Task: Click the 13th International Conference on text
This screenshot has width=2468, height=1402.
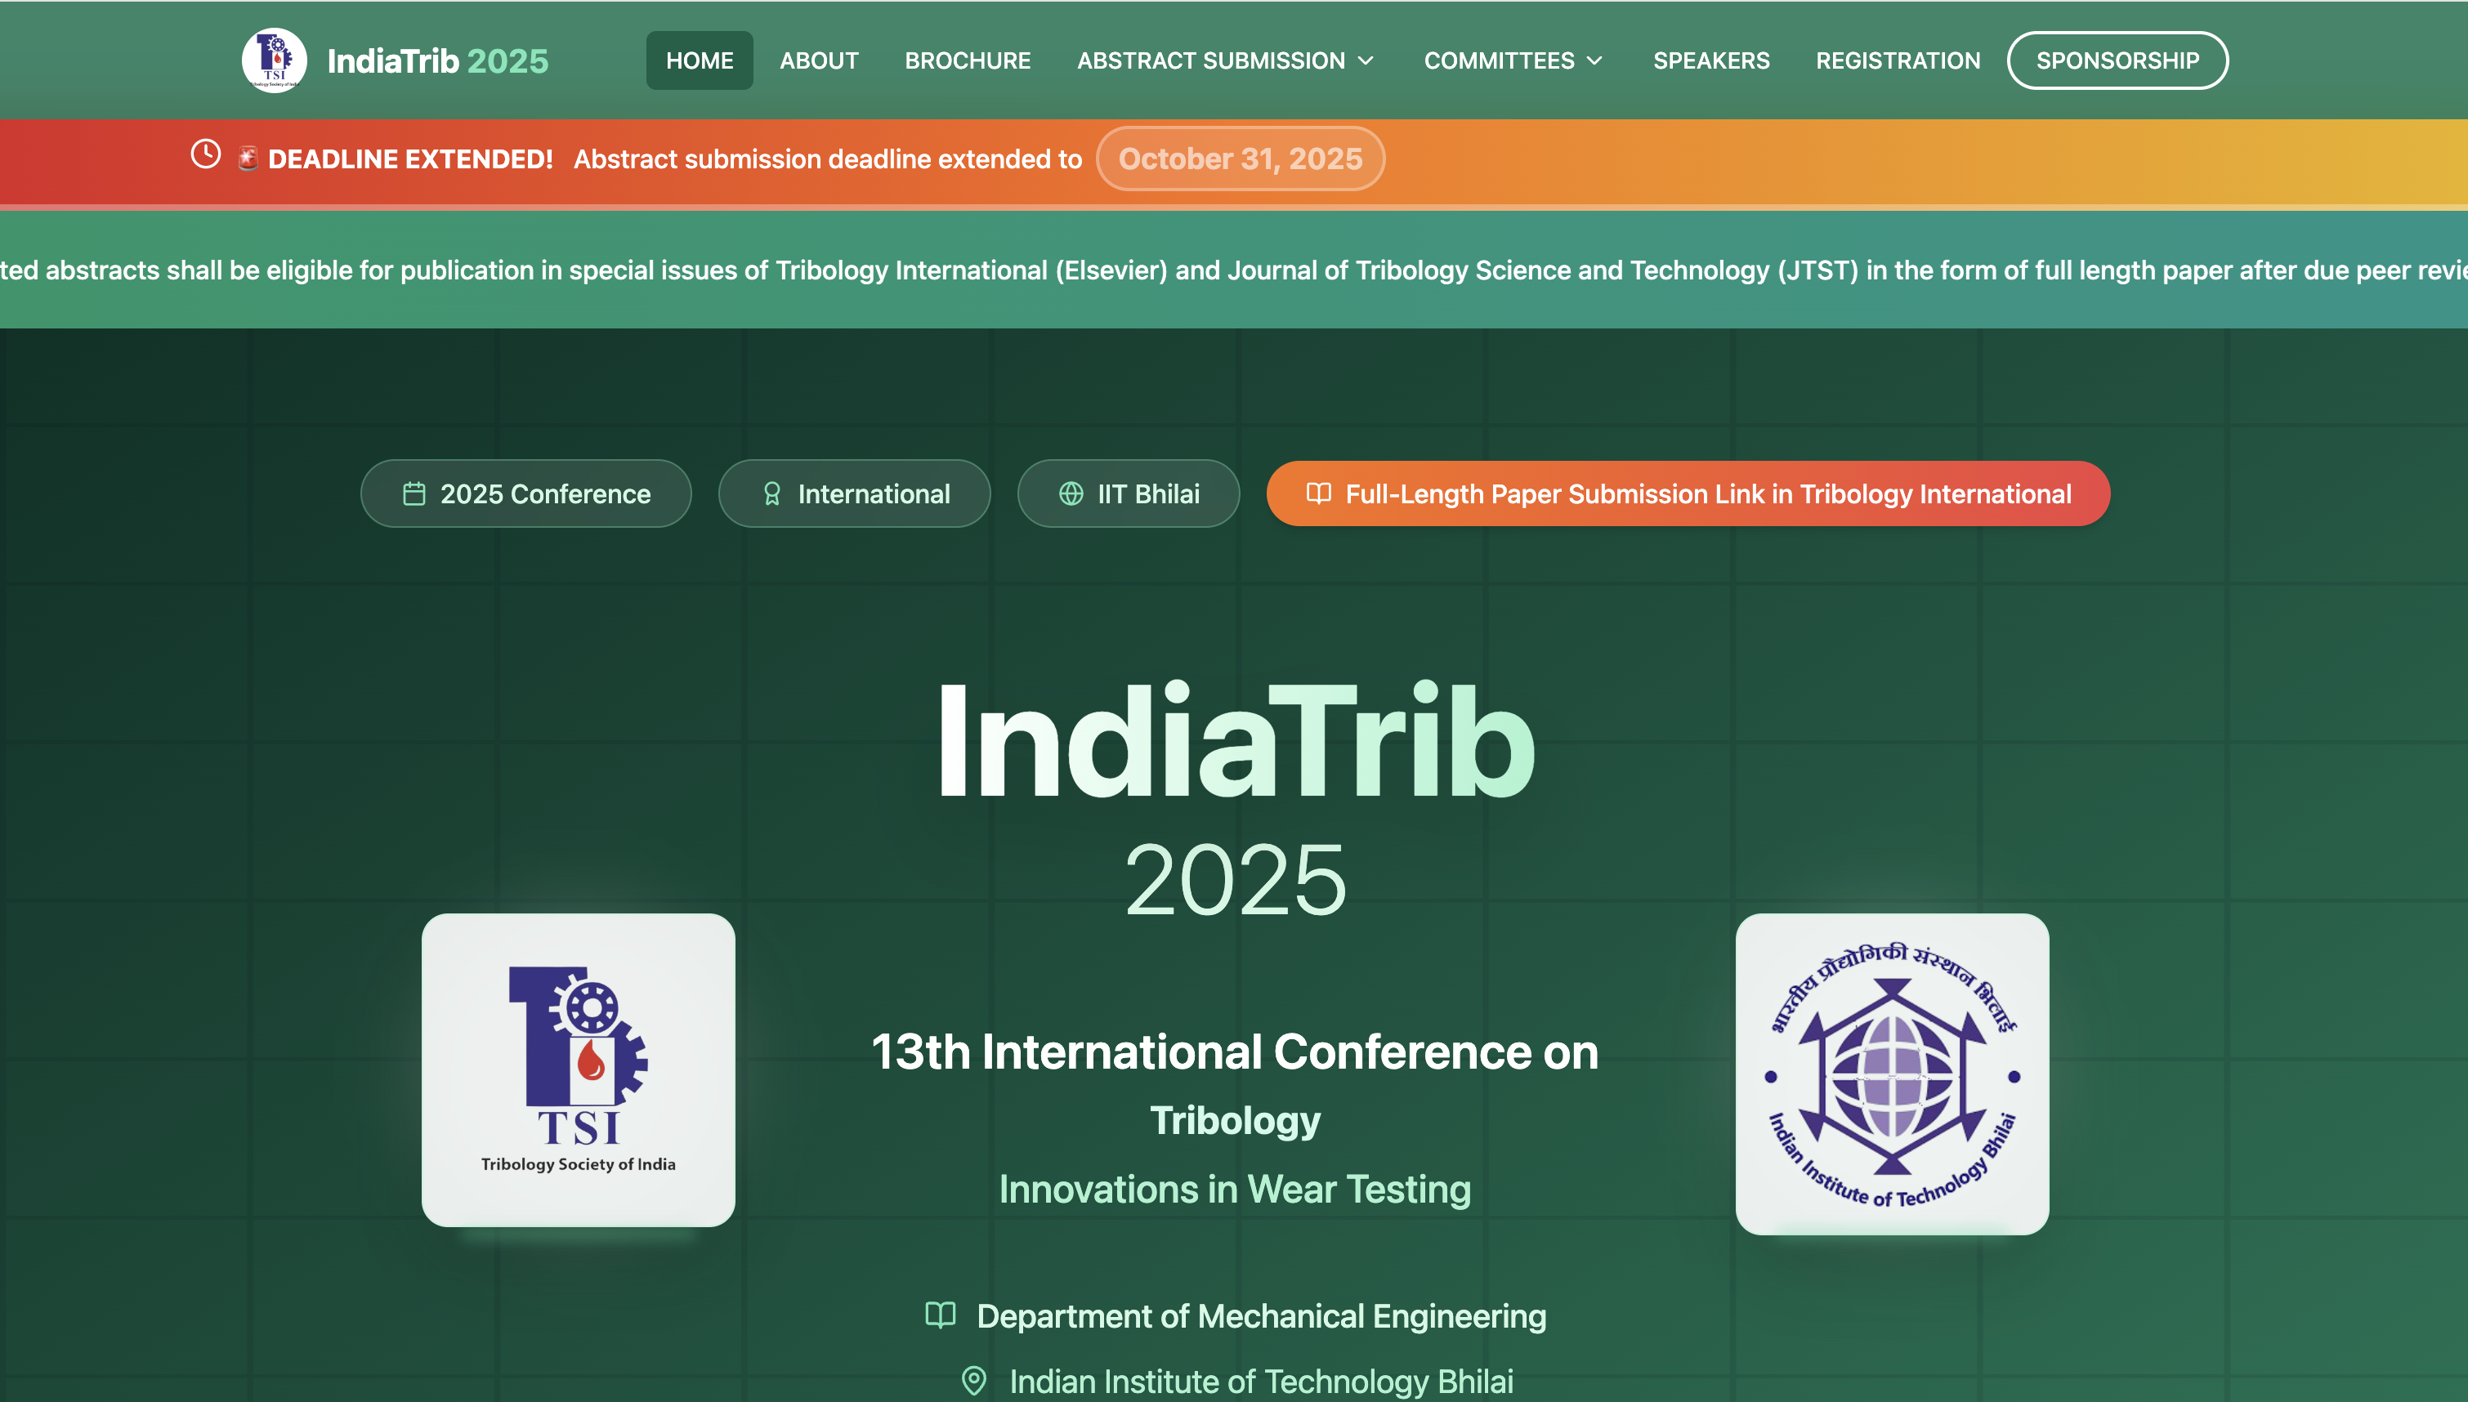Action: 1235,1052
